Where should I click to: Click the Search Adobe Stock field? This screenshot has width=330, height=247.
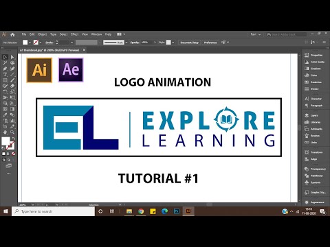(286, 34)
